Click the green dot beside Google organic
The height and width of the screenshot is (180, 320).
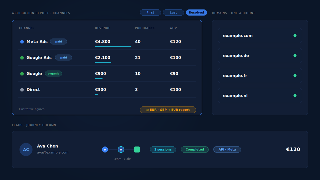[x=22, y=74]
